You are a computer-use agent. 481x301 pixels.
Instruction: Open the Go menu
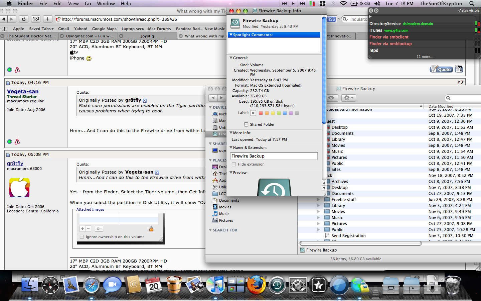pyautogui.click(x=88, y=4)
